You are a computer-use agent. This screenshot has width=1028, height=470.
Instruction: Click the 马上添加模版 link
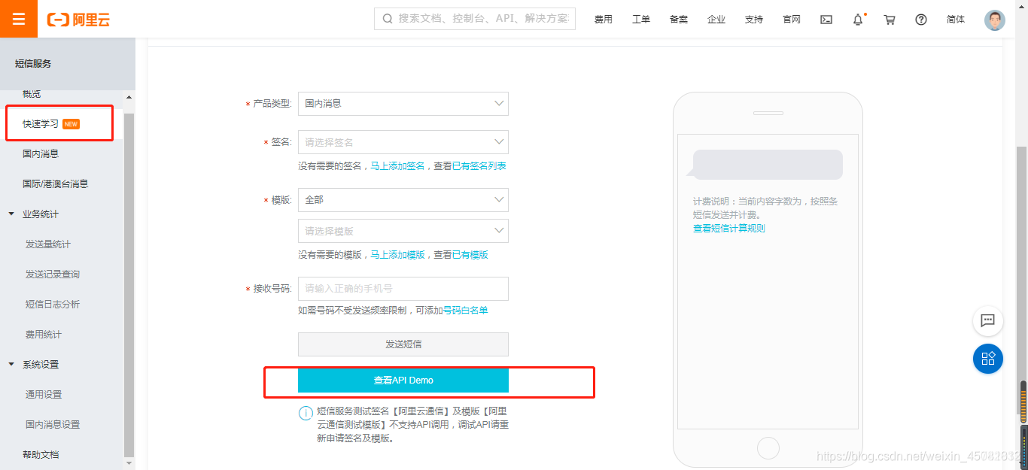click(x=397, y=255)
